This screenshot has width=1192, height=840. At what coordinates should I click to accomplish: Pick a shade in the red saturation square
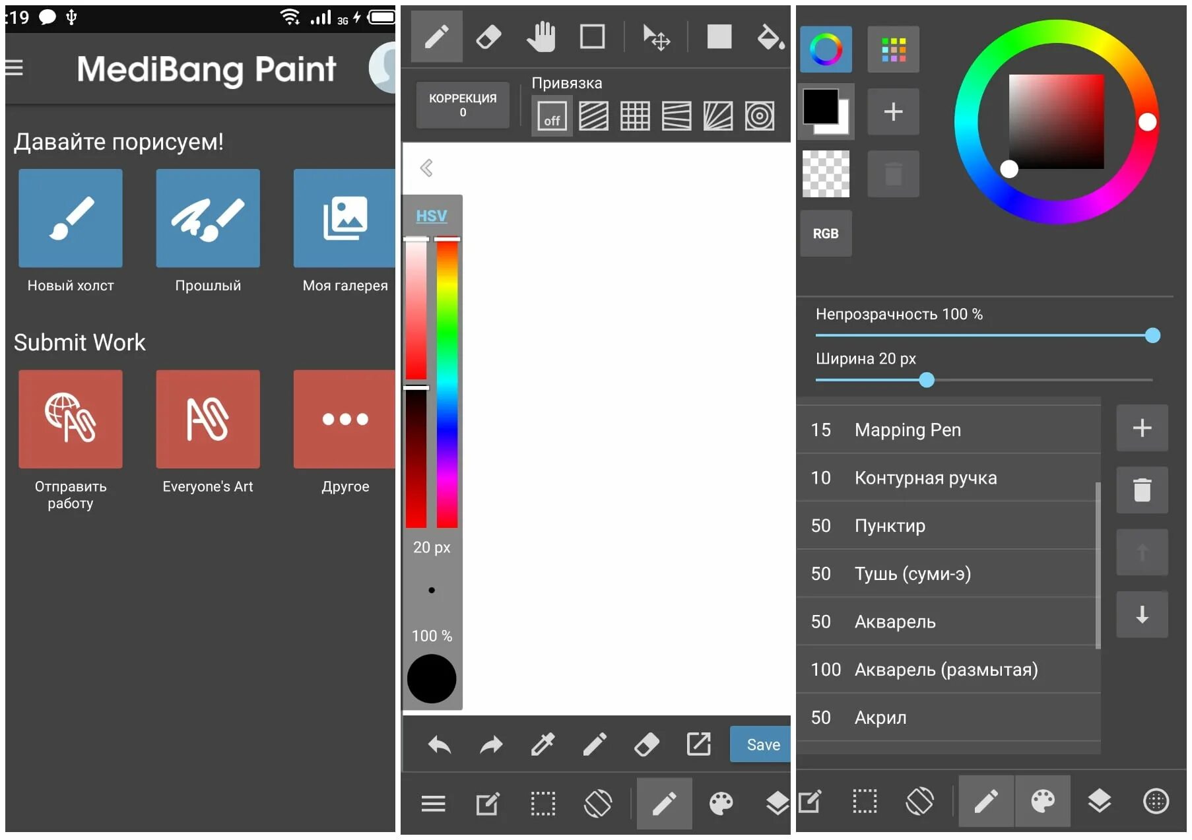coord(1056,121)
